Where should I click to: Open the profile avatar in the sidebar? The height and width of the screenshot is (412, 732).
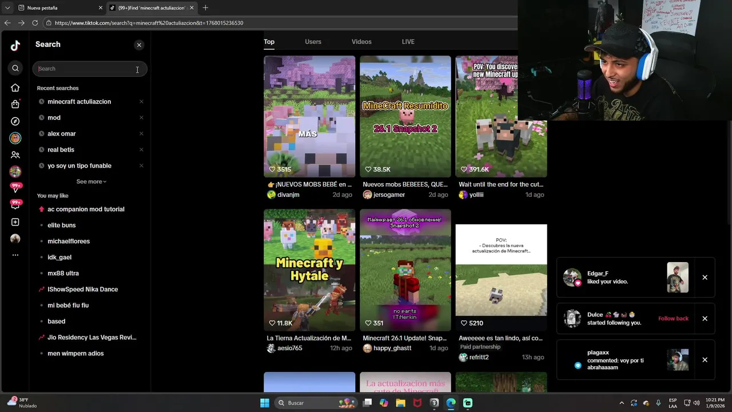[15, 239]
